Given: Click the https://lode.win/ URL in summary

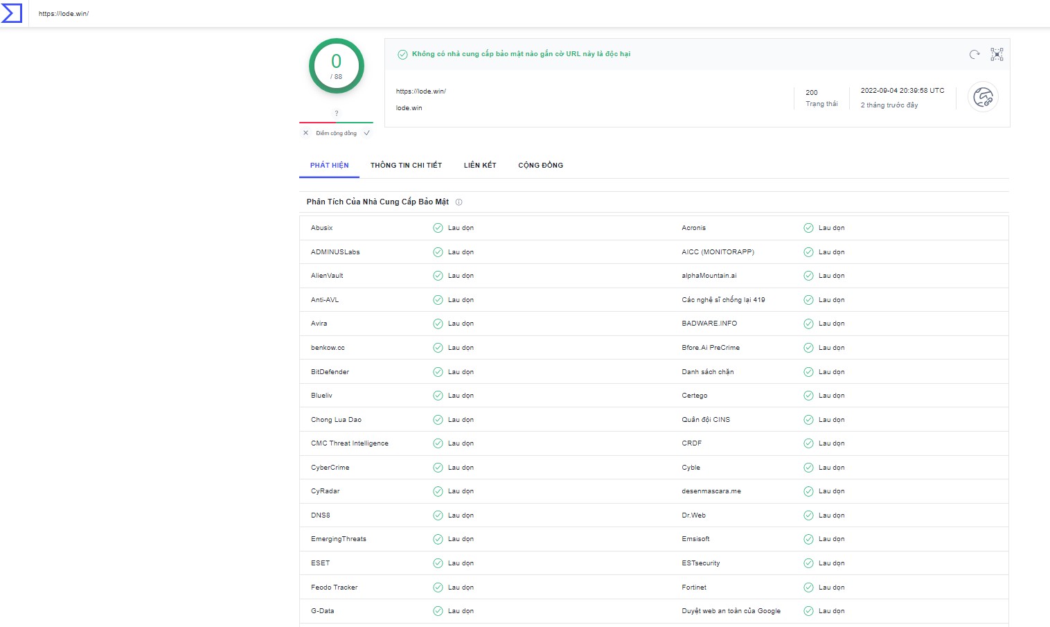Looking at the screenshot, I should tap(421, 91).
